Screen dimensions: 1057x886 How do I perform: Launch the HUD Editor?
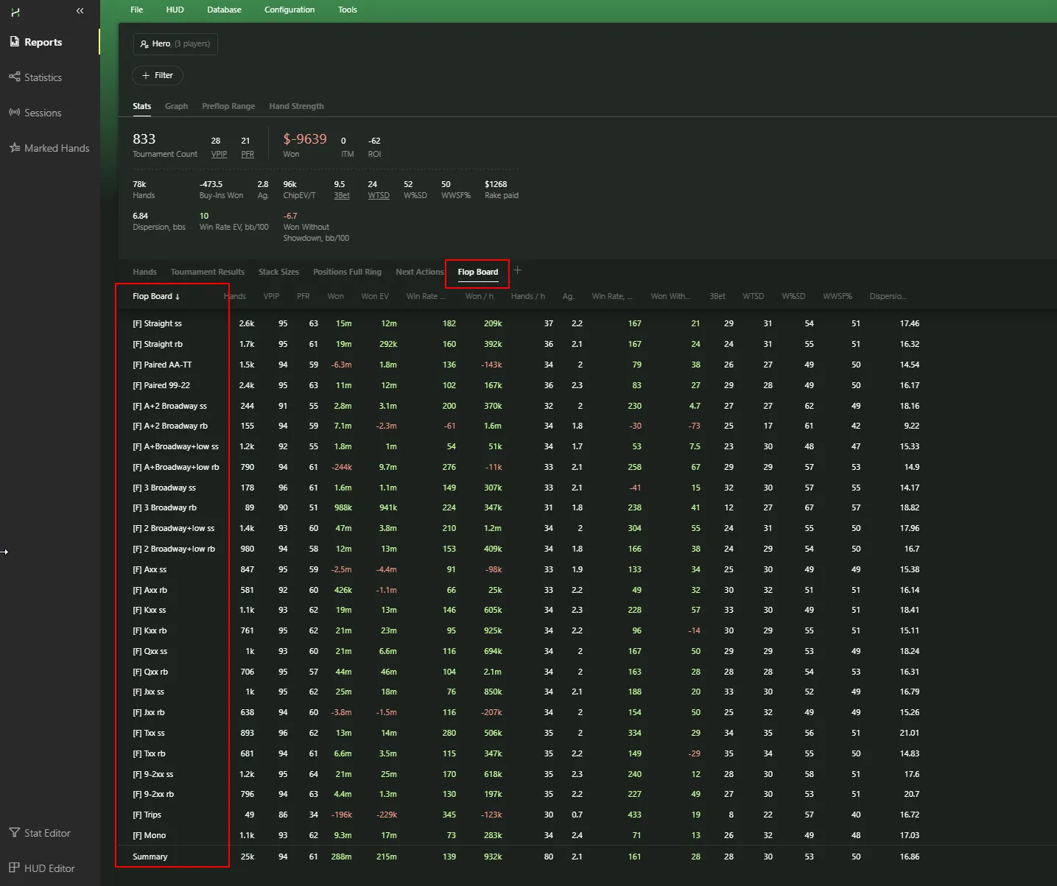tap(49, 868)
